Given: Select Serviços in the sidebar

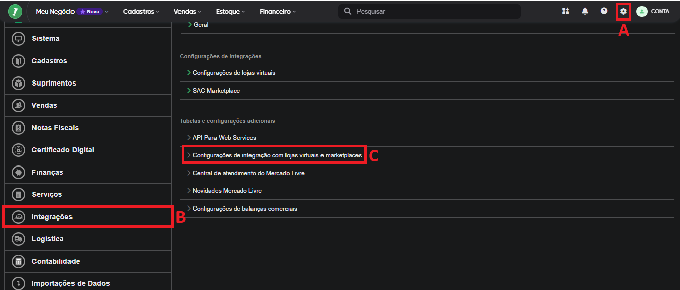Looking at the screenshot, I should (x=47, y=194).
